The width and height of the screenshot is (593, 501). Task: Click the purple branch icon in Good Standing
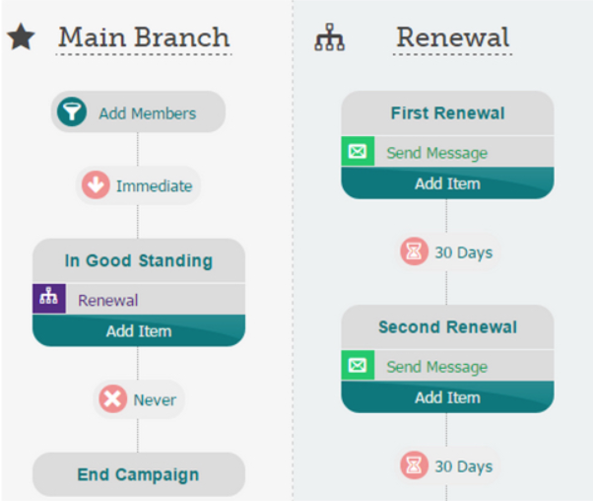pos(49,299)
